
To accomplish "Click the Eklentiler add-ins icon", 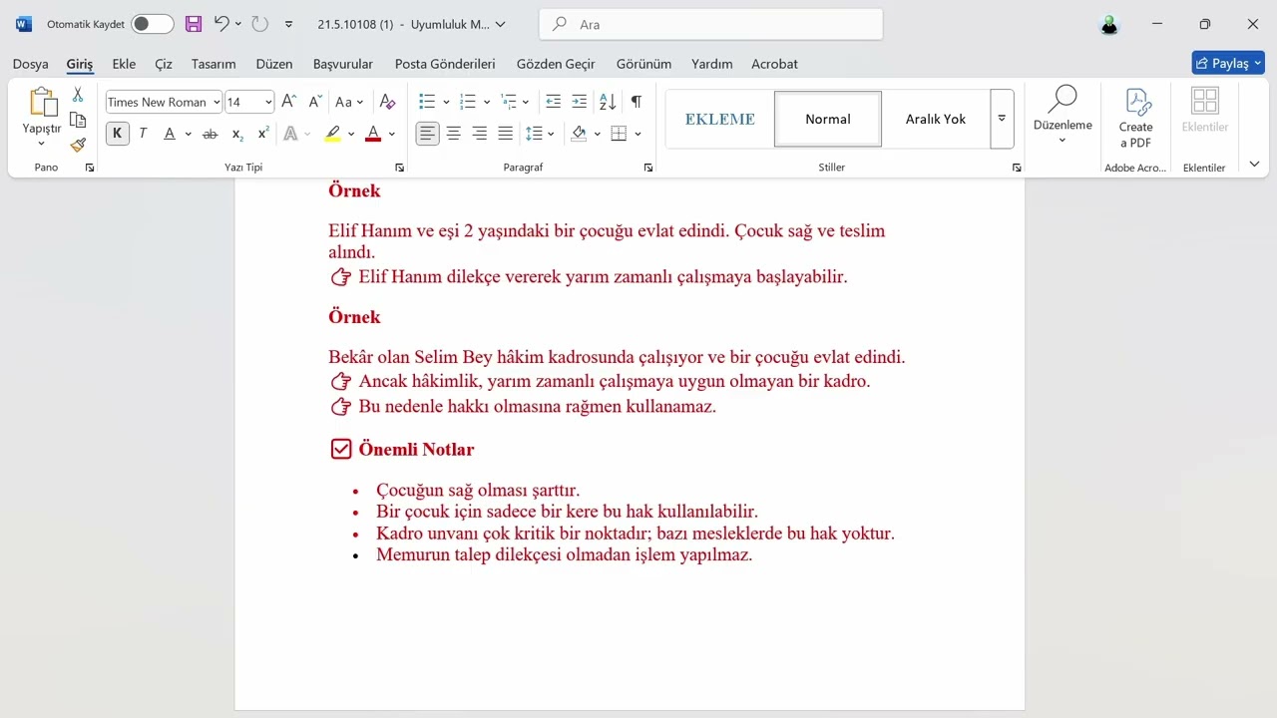I will coord(1205,110).
